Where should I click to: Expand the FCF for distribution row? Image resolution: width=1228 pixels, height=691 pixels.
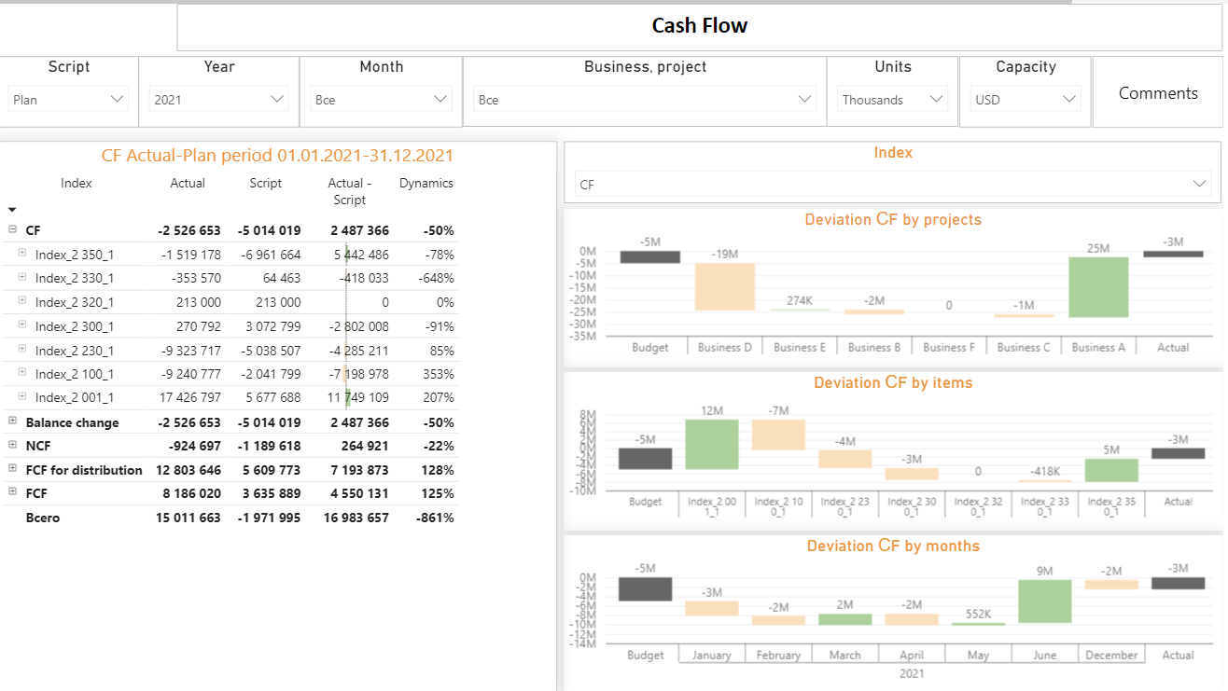coord(12,469)
